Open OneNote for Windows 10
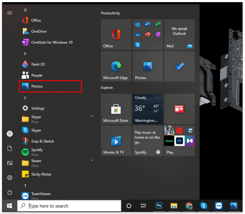The image size is (245, 214). [57, 42]
